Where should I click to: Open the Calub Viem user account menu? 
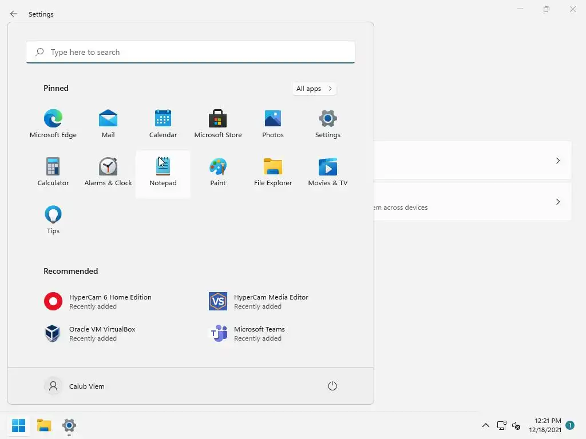click(x=75, y=386)
